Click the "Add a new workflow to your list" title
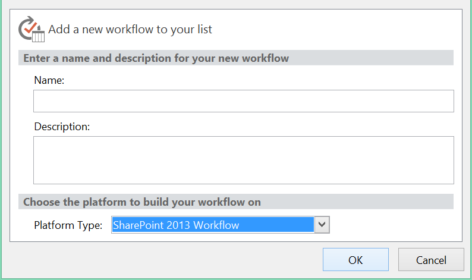472x280 pixels. point(130,29)
